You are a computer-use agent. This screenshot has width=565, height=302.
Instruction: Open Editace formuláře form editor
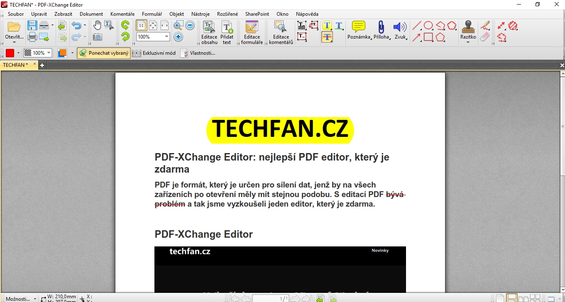point(252,33)
